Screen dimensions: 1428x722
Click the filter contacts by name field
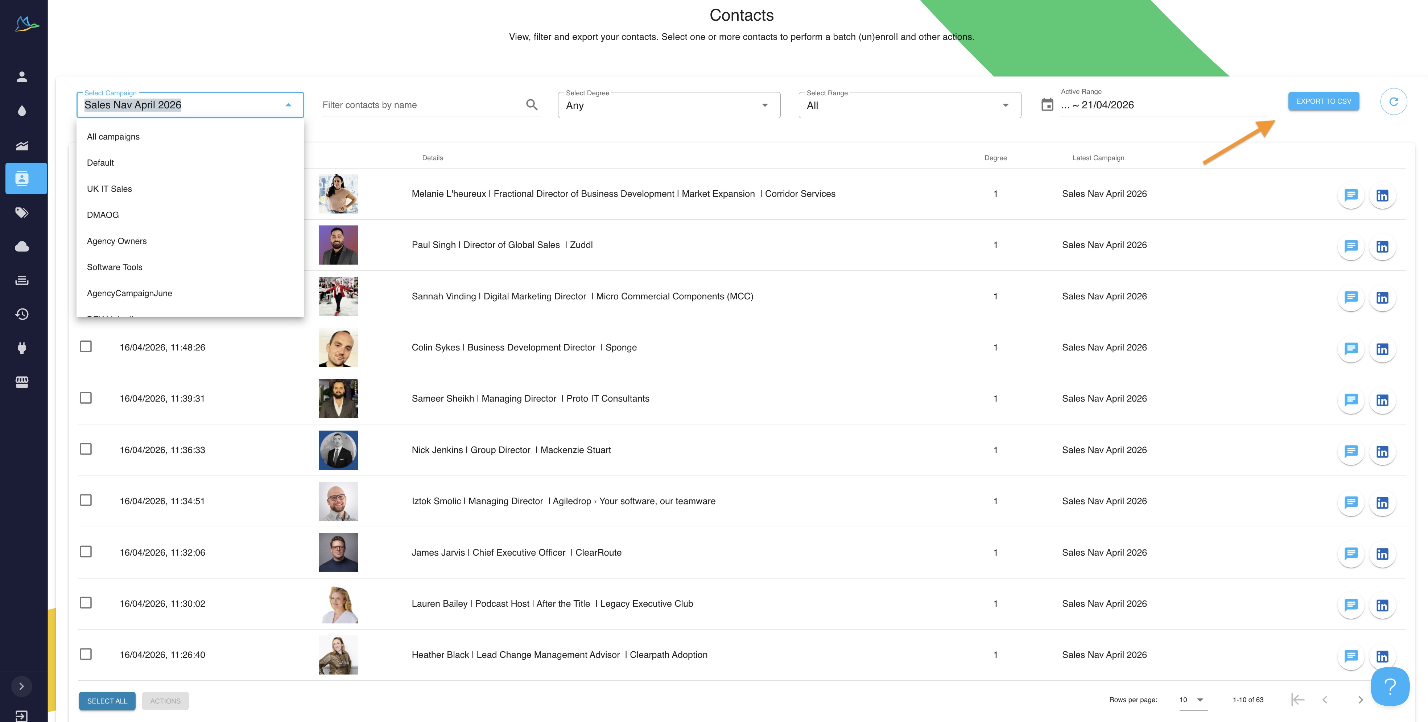click(x=421, y=105)
